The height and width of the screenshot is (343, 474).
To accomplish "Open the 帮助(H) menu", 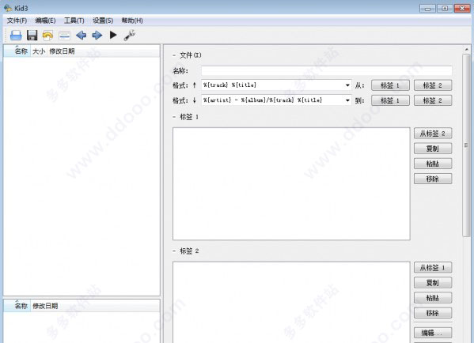I will pos(132,21).
